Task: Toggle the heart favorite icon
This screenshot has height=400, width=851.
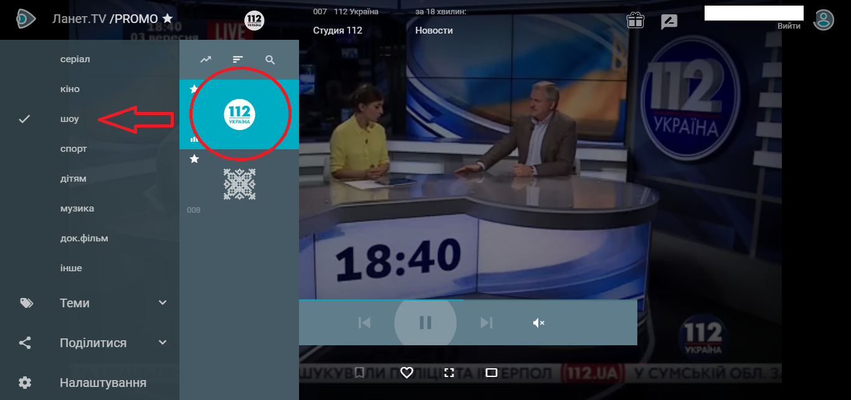Action: coord(407,373)
